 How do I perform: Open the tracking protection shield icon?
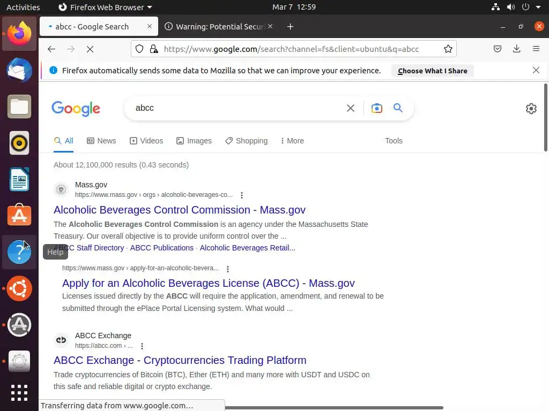click(x=139, y=49)
